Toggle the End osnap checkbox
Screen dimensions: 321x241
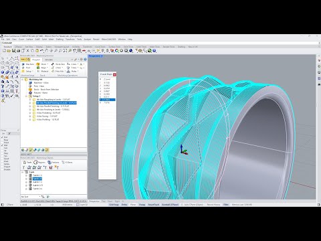tap(3, 137)
